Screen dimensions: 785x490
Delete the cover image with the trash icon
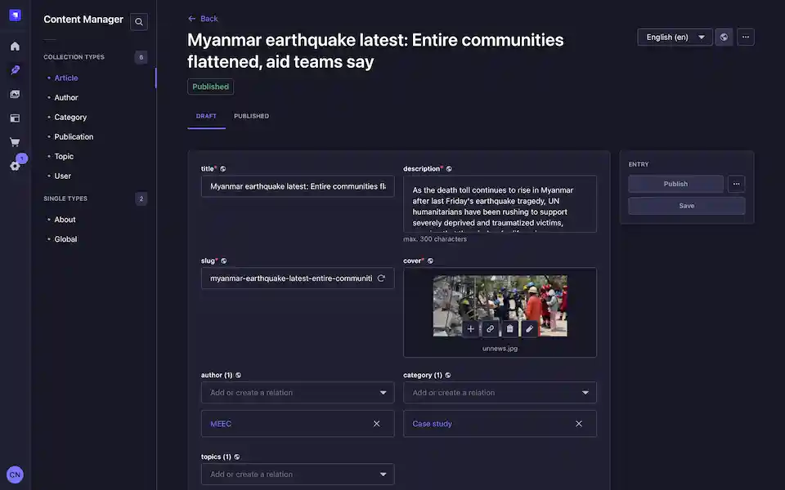(x=509, y=328)
